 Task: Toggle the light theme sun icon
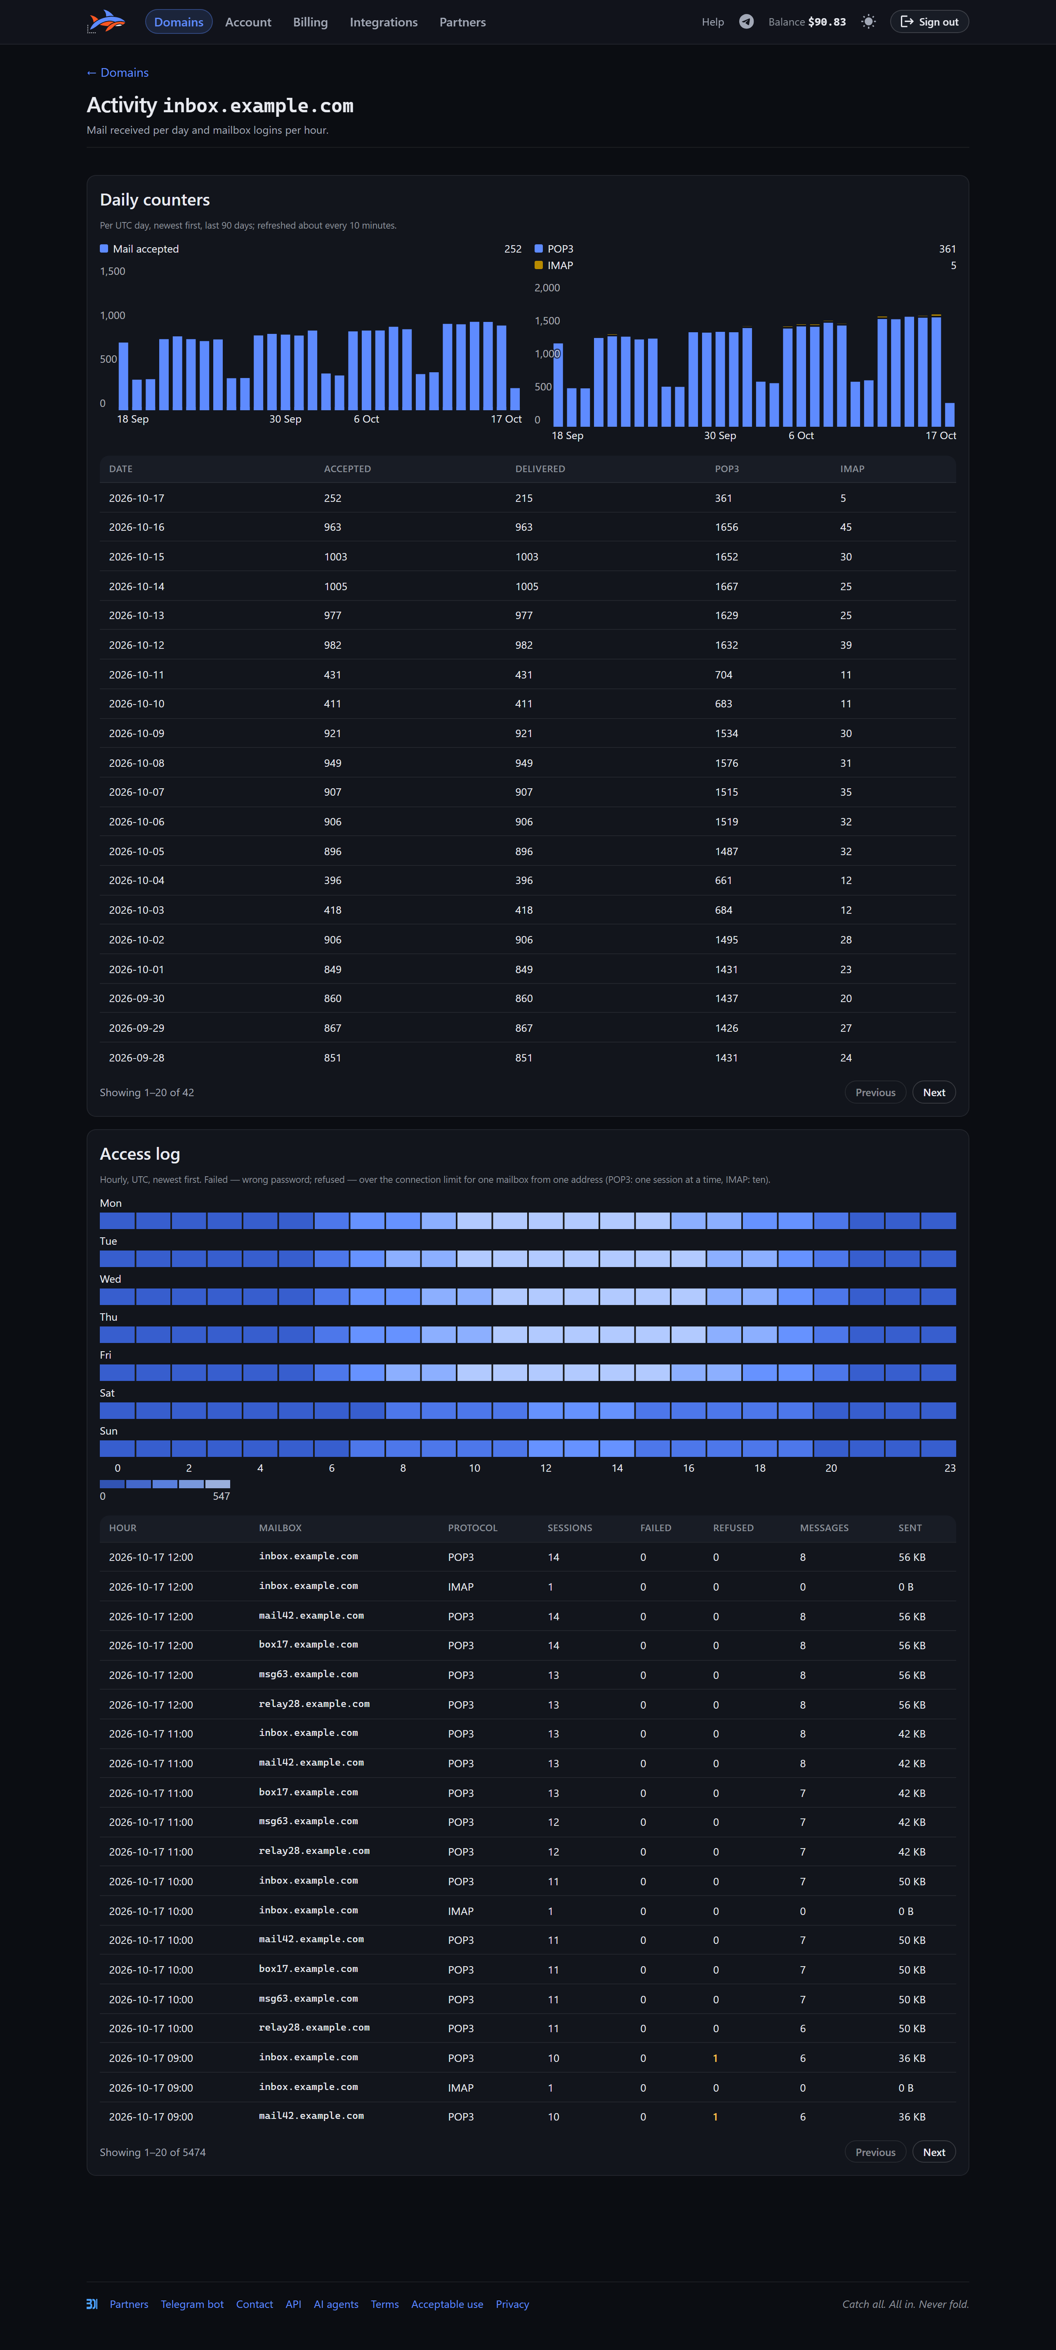coord(868,22)
